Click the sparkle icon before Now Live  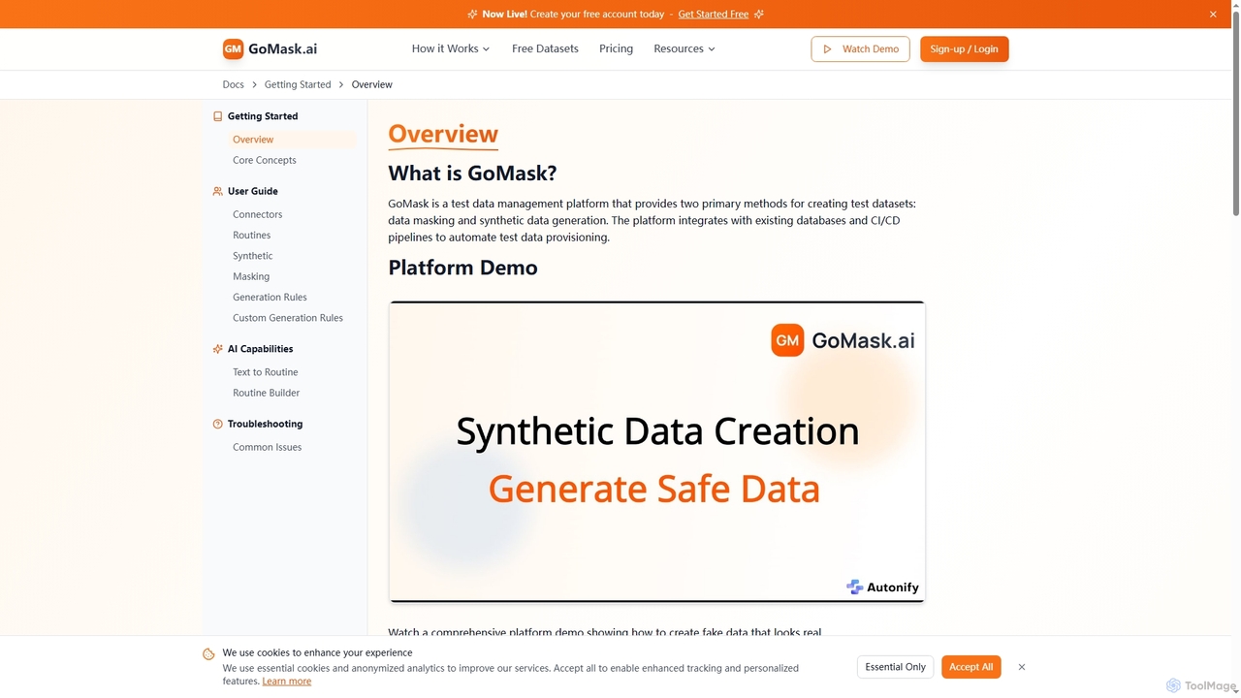coord(472,15)
